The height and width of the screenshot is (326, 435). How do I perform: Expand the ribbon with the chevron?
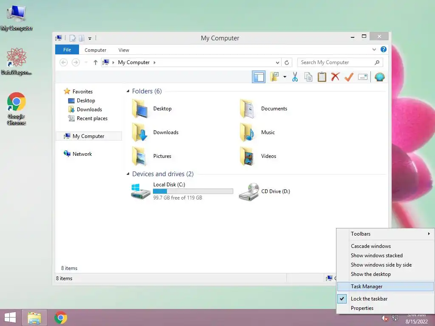(374, 49)
